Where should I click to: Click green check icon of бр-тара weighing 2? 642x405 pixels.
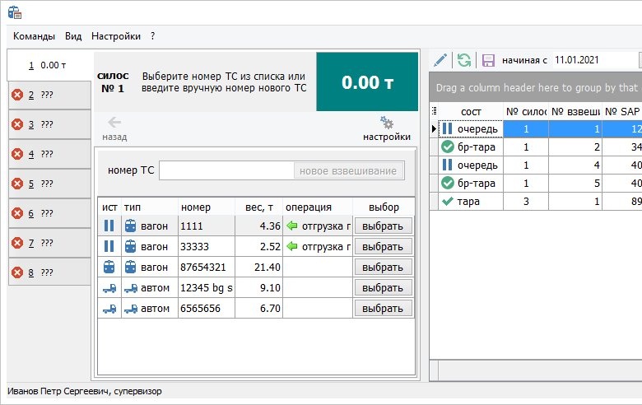(x=448, y=147)
